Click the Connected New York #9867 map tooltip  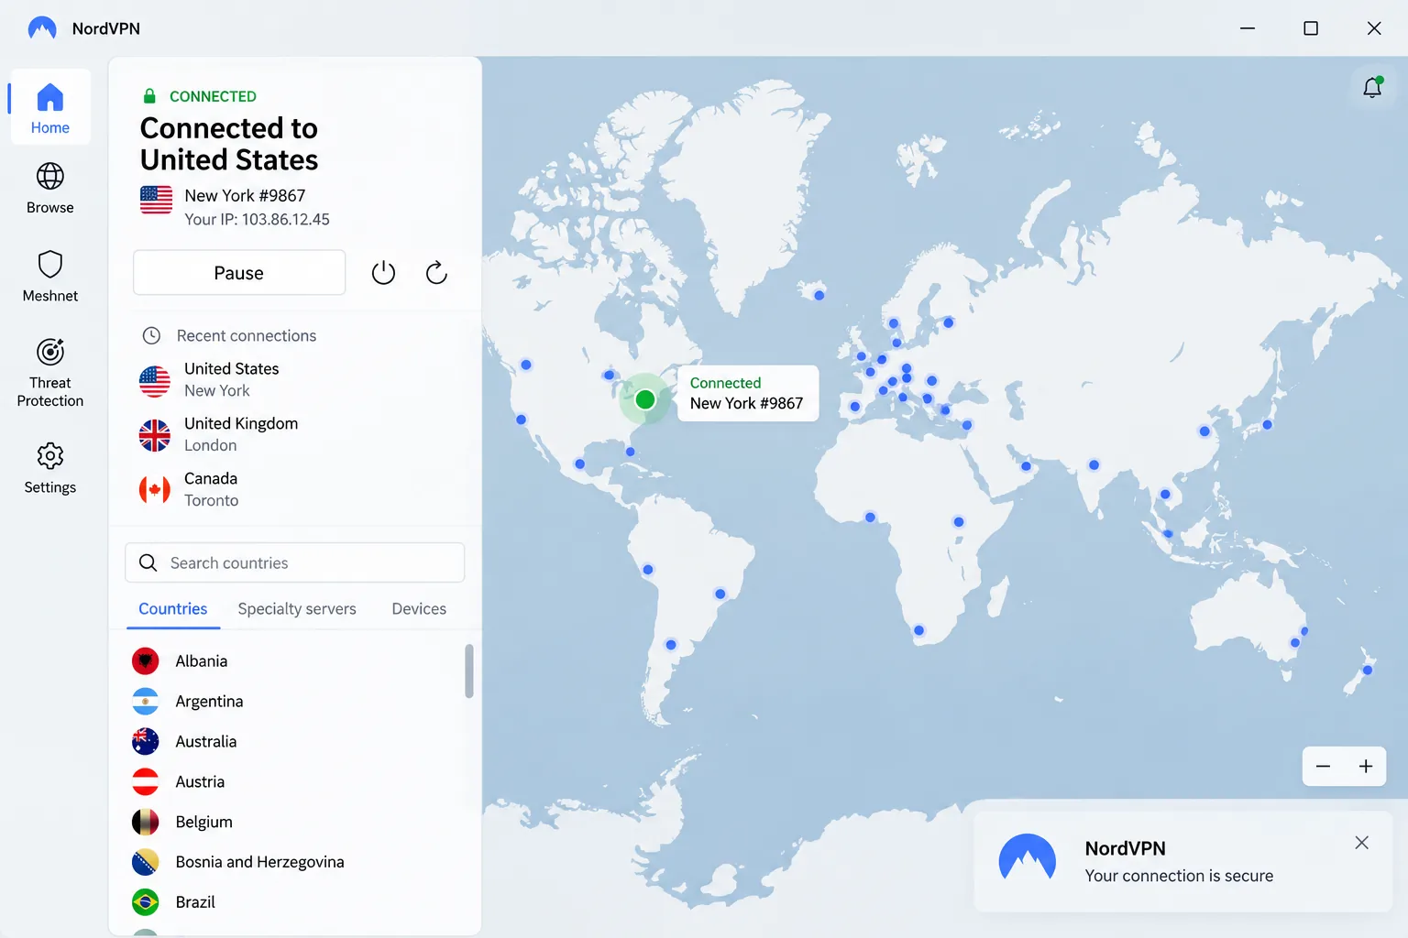(747, 394)
